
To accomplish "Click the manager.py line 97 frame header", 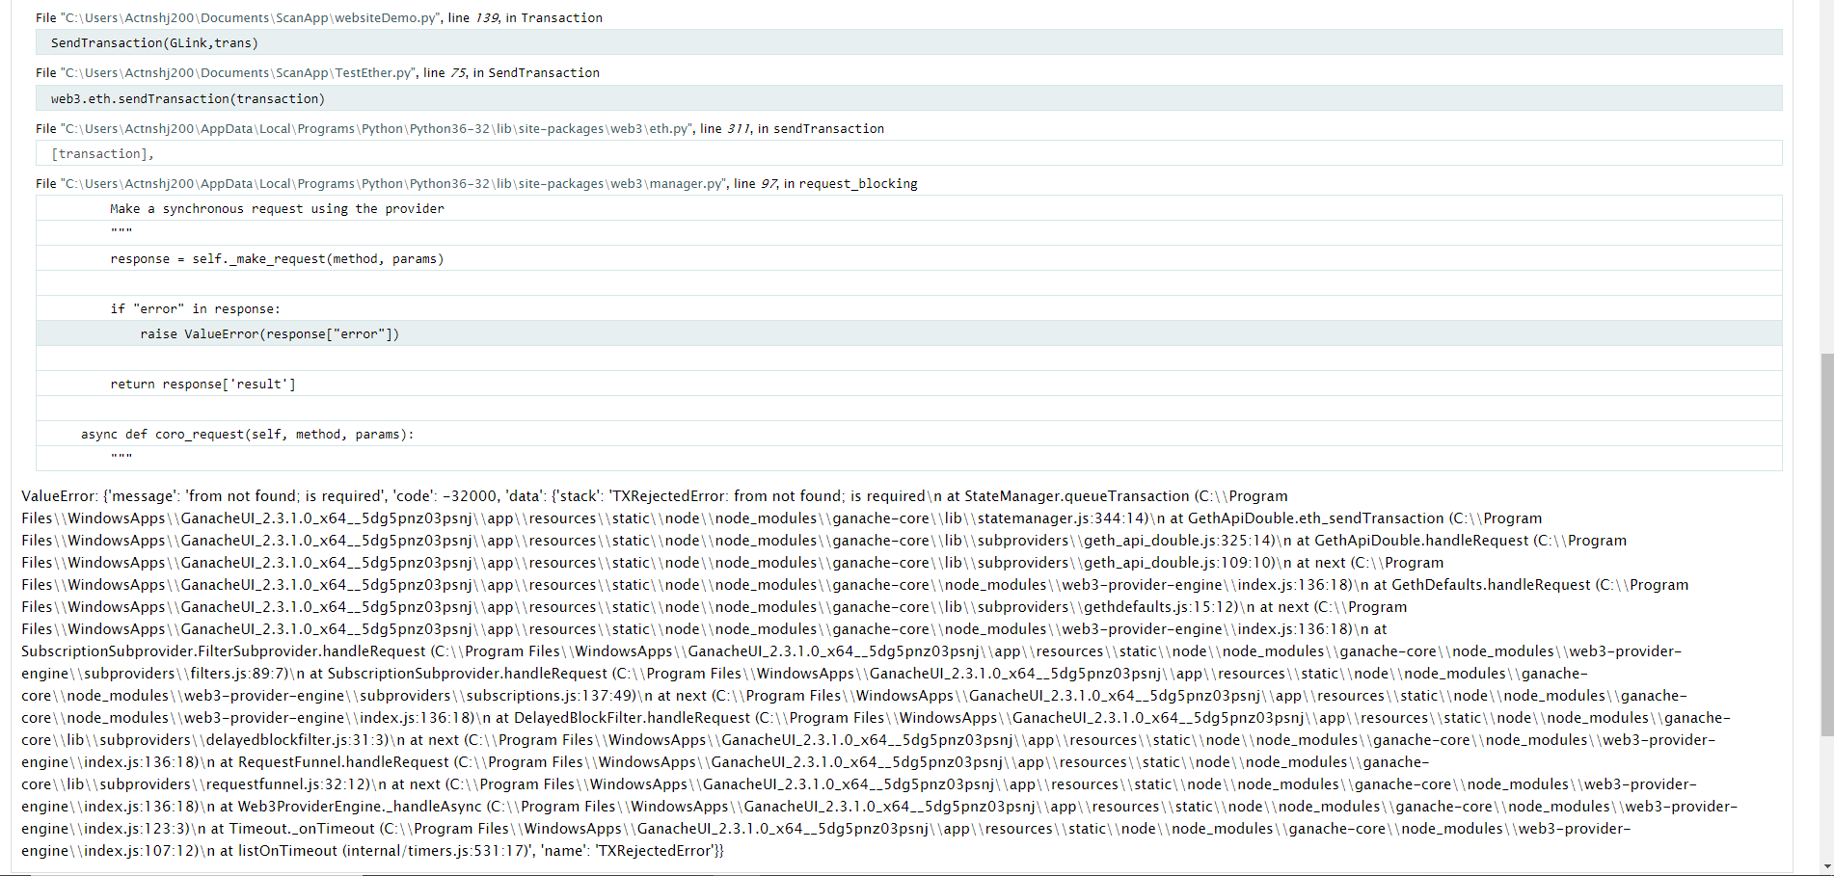I will (x=476, y=183).
